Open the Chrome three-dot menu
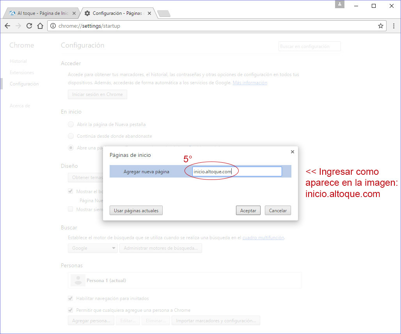Screen dimensions: 401x334 [394, 26]
